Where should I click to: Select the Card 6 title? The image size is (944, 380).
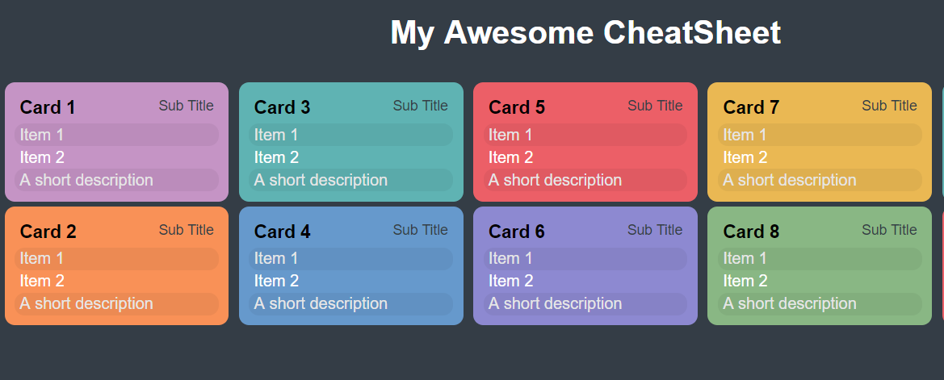pyautogui.click(x=517, y=232)
